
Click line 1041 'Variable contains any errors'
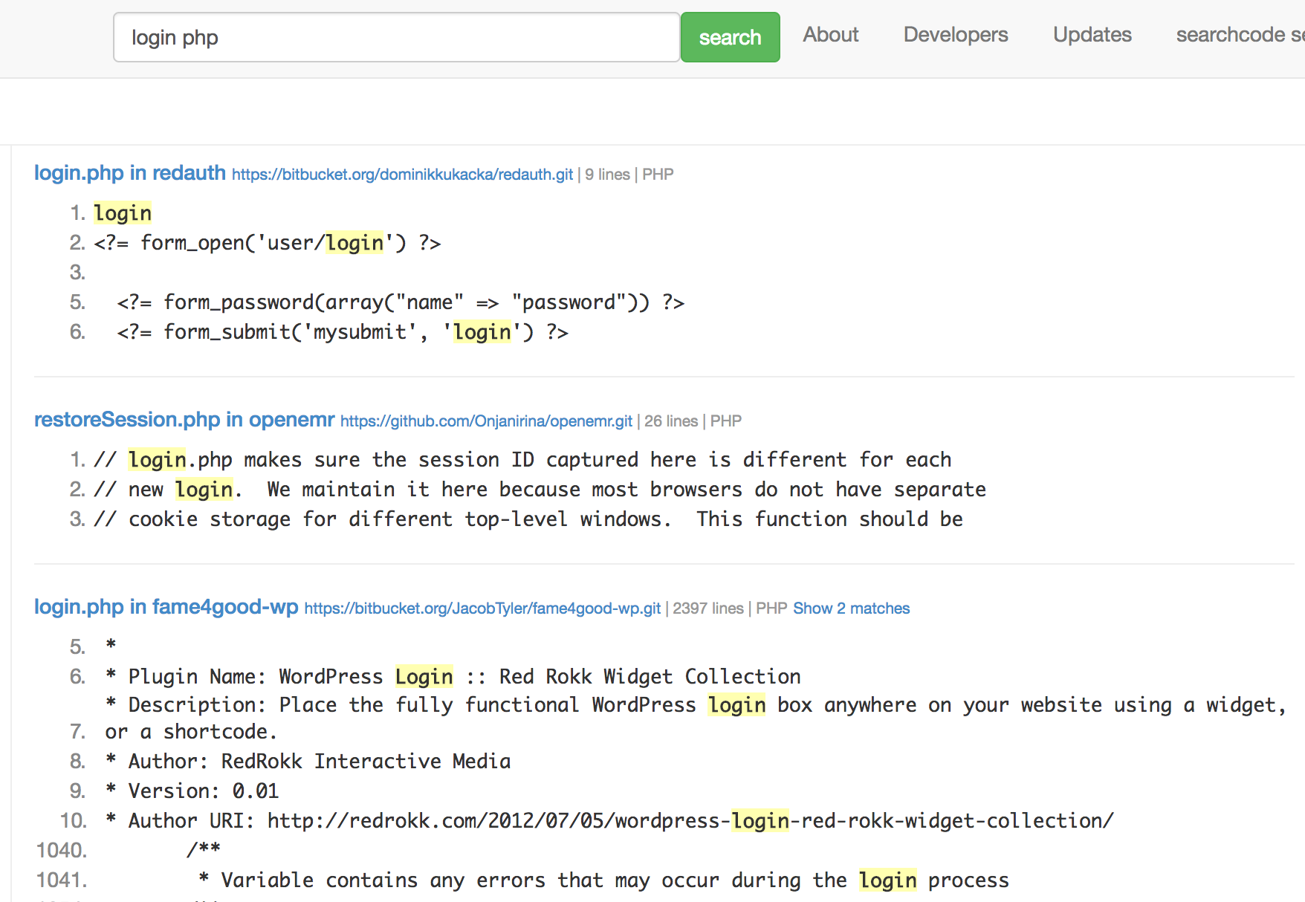603,880
